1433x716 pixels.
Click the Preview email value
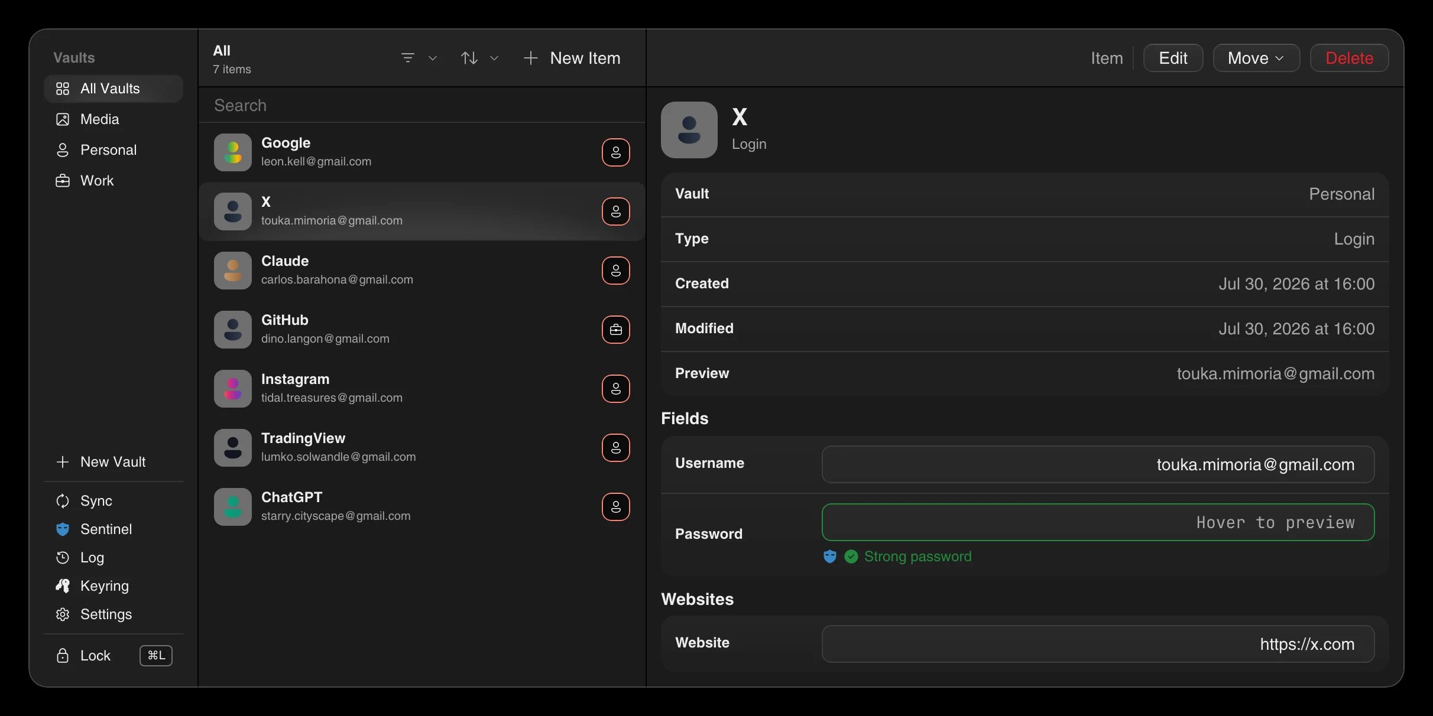click(x=1275, y=373)
